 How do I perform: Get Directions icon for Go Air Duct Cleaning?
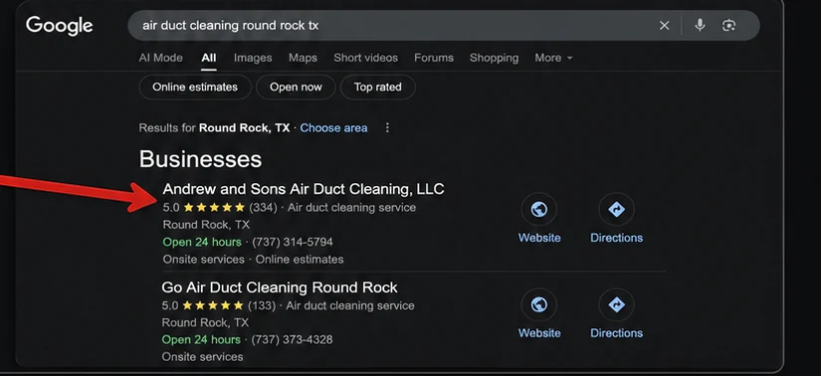click(x=616, y=304)
